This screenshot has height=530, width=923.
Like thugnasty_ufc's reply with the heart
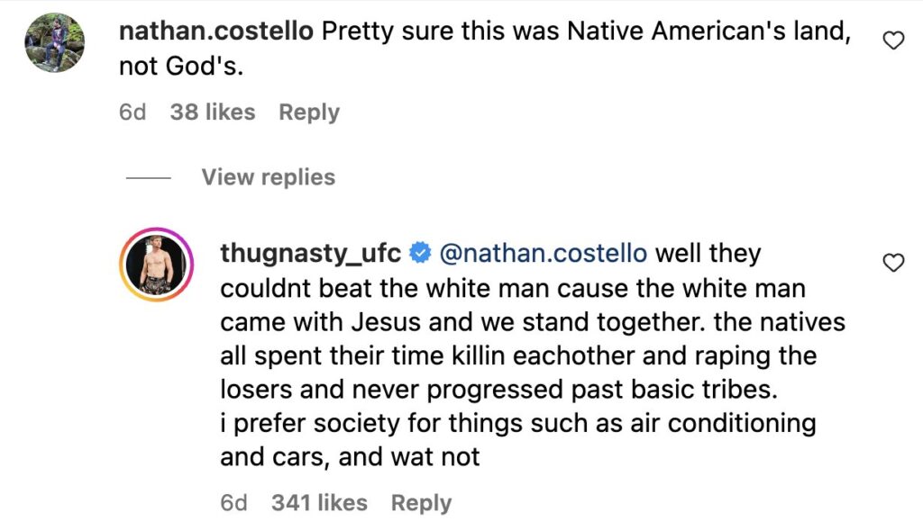[x=892, y=263]
